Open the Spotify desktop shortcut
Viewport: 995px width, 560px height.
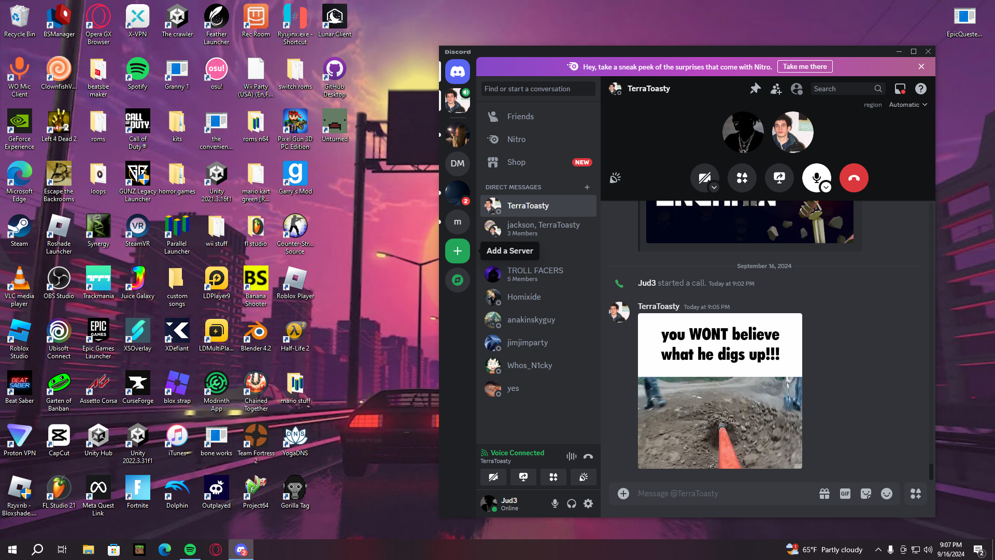tap(137, 74)
